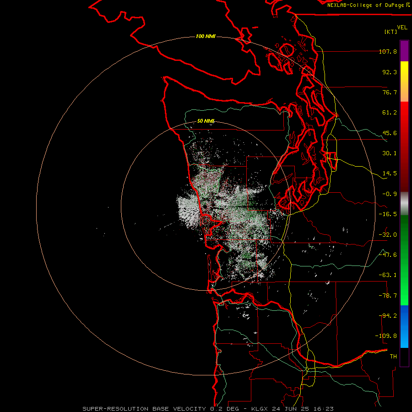Click the 92.3 velocity scale value
The width and height of the screenshot is (412, 412).
click(390, 72)
